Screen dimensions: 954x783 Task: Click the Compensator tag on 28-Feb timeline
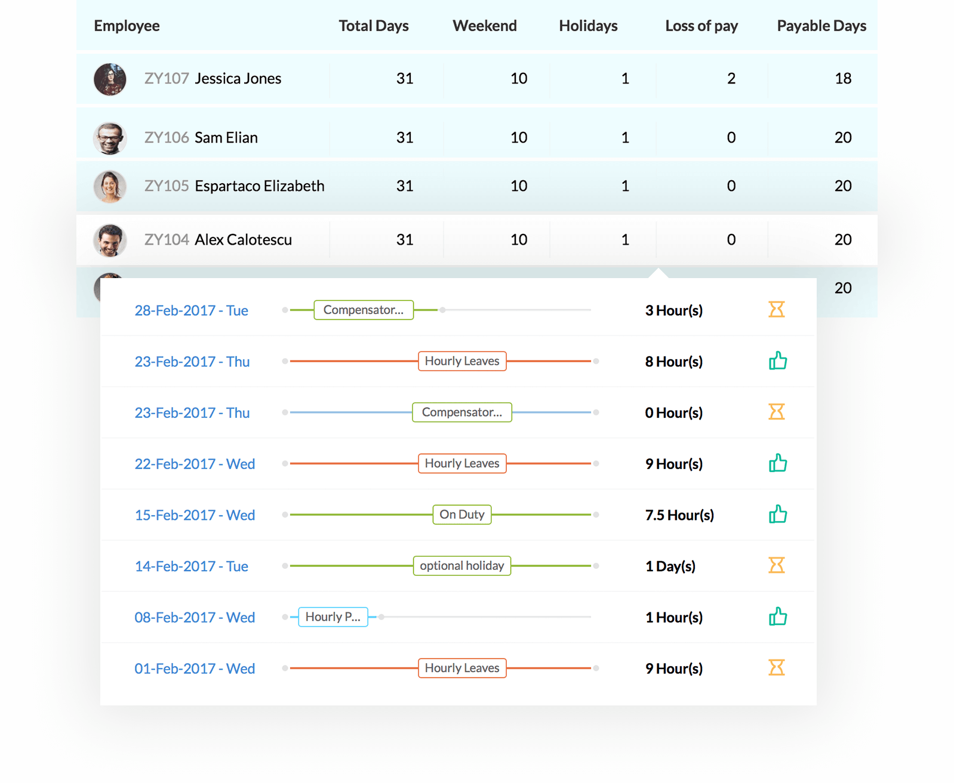363,310
